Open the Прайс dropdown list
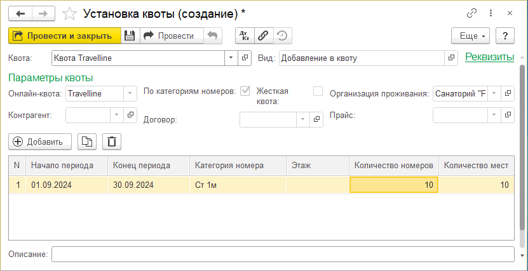 tap(494, 115)
